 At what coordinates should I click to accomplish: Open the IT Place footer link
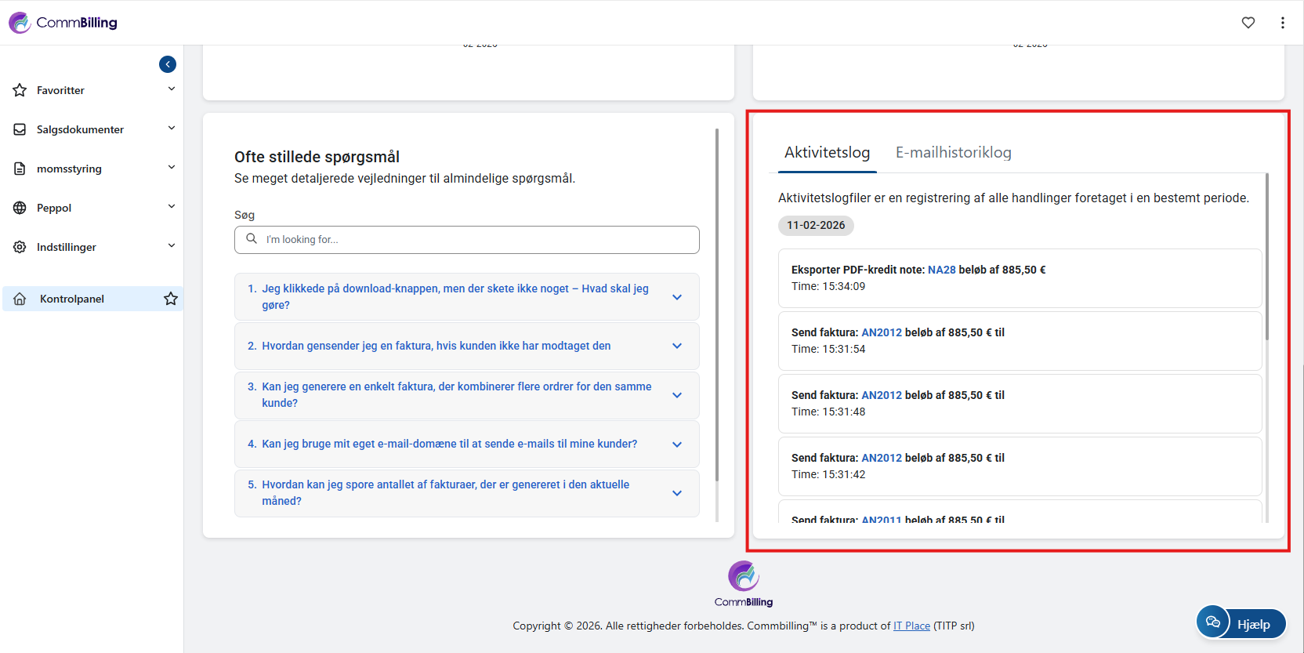click(911, 626)
